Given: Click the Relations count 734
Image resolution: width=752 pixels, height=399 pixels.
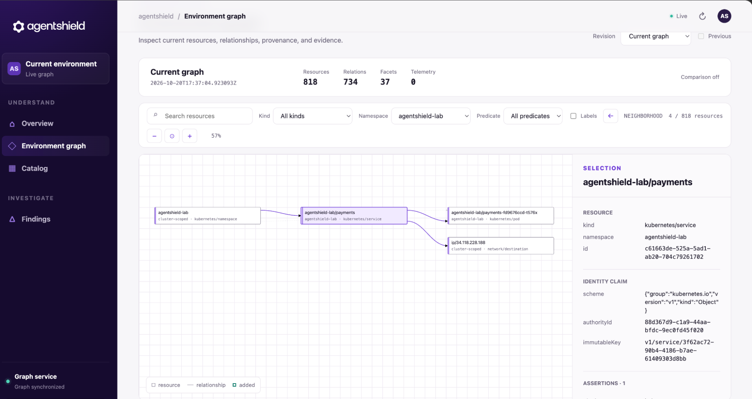Looking at the screenshot, I should (x=350, y=82).
